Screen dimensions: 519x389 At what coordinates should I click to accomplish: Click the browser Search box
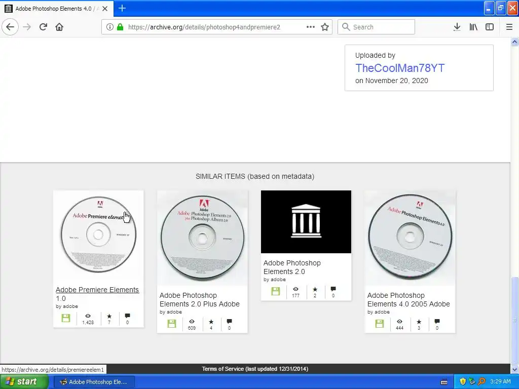tap(376, 27)
